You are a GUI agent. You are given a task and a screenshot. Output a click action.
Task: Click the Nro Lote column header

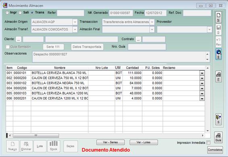tap(102, 68)
